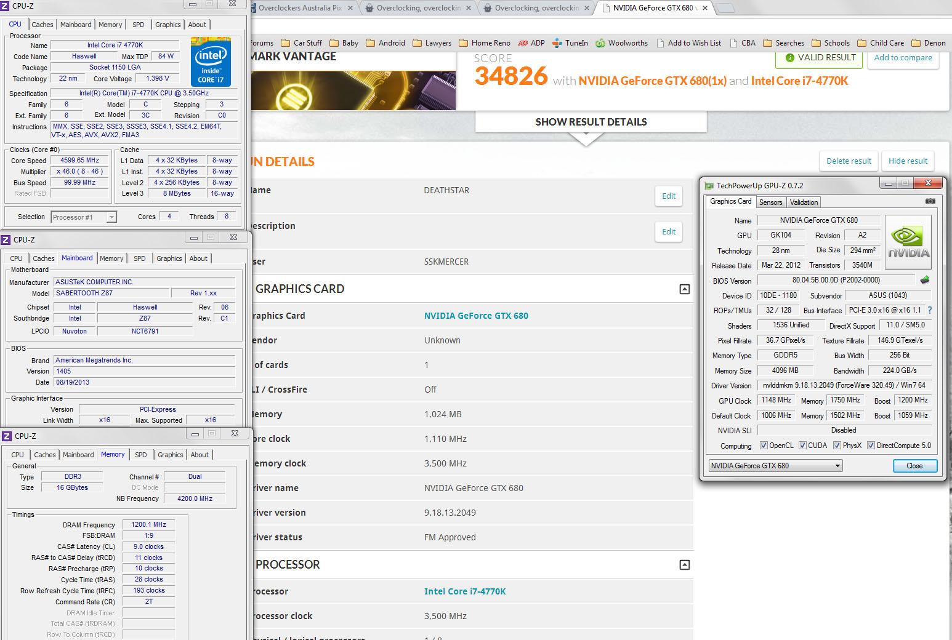Open the Caches tab in top CPU-Z window
Image resolution: width=952 pixels, height=640 pixels.
coord(42,25)
